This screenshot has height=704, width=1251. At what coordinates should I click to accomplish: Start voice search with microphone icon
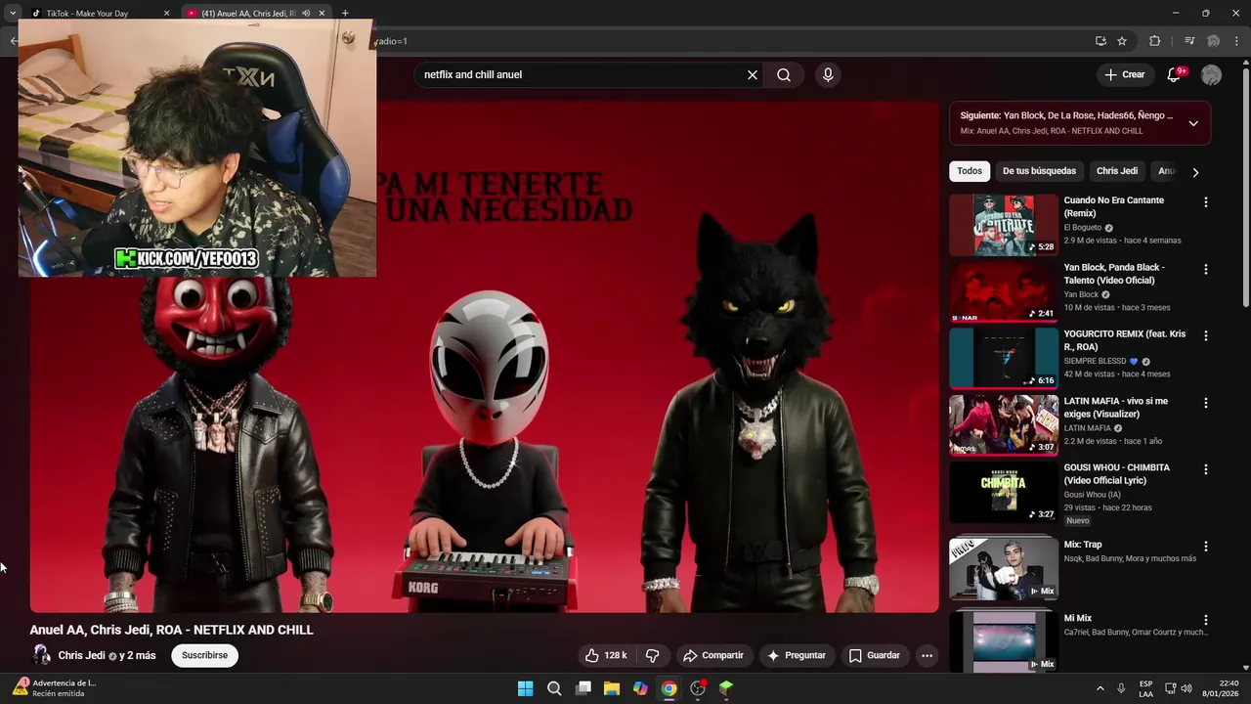[x=828, y=74]
